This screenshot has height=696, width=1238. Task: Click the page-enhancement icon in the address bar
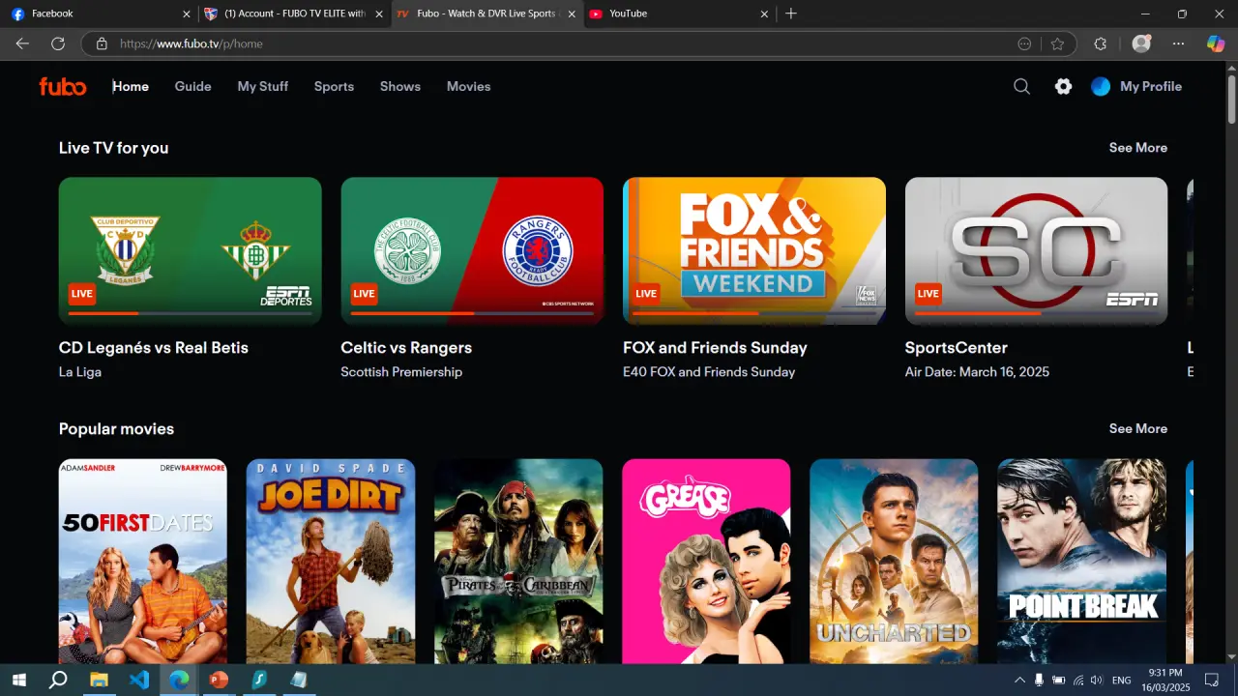click(x=1024, y=43)
